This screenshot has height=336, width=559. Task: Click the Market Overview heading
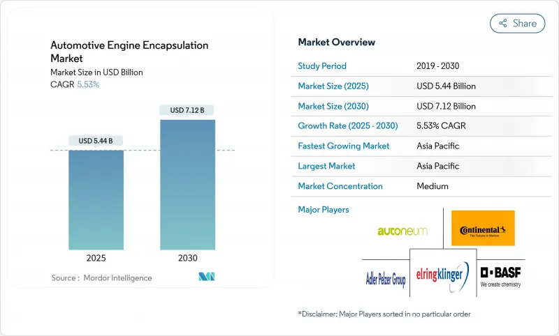click(x=336, y=43)
